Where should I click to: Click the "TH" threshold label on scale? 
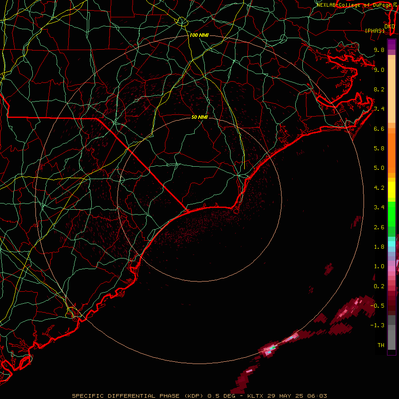tap(381, 345)
